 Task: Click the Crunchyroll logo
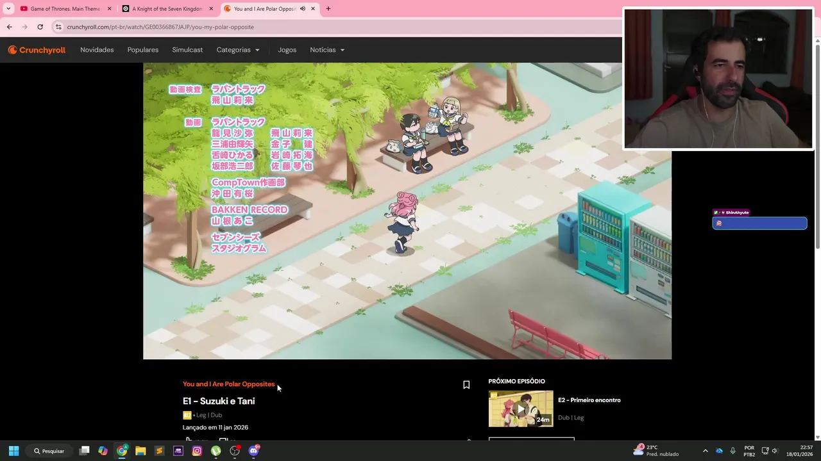point(37,50)
